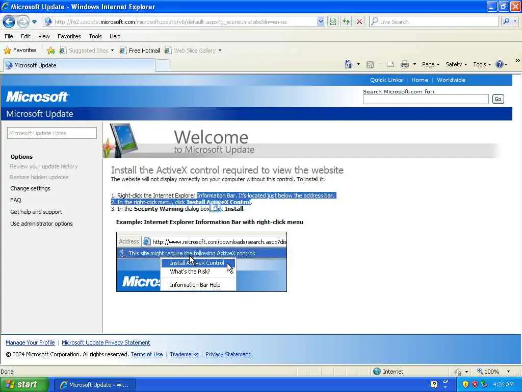This screenshot has width=522, height=392.
Task: Open the File menu
Action: click(9, 36)
